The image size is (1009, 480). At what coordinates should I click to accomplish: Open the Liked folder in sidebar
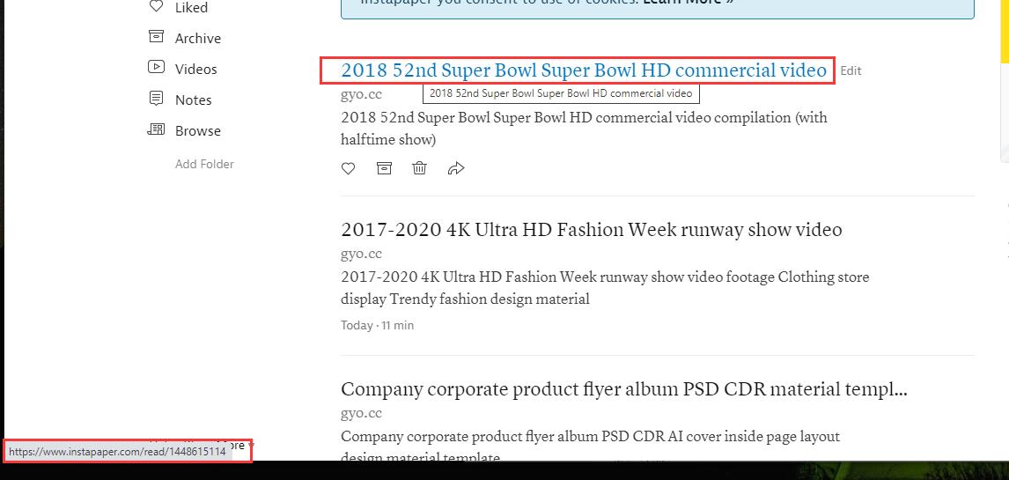(191, 8)
